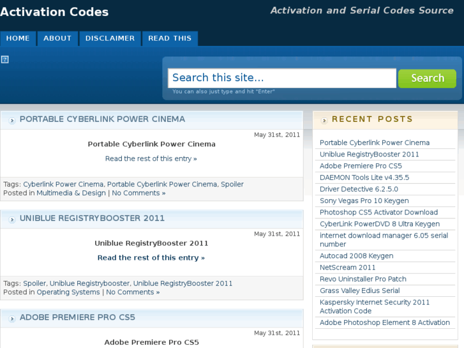Click May 31st, 2011 date on Cyberlink post
Image resolution: width=464 pixels, height=348 pixels.
pyautogui.click(x=277, y=135)
